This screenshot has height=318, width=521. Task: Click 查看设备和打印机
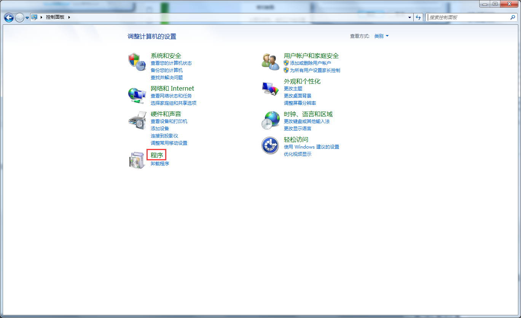click(169, 121)
